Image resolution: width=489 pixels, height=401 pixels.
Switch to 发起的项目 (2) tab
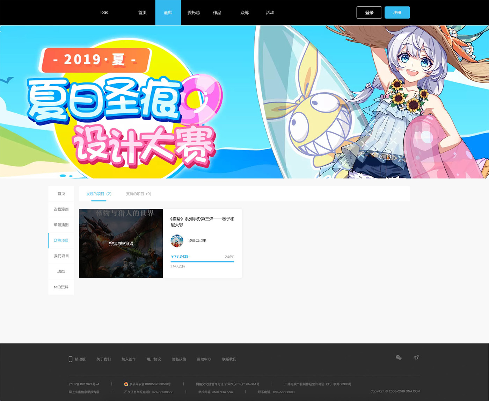coord(99,194)
